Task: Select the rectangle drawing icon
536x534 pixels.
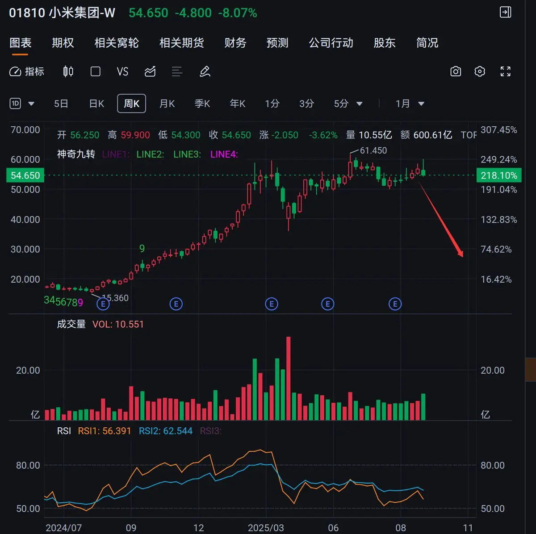Action: click(x=95, y=71)
